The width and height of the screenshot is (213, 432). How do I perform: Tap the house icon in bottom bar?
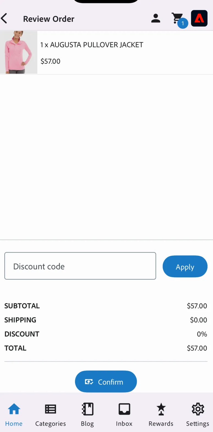tap(14, 409)
